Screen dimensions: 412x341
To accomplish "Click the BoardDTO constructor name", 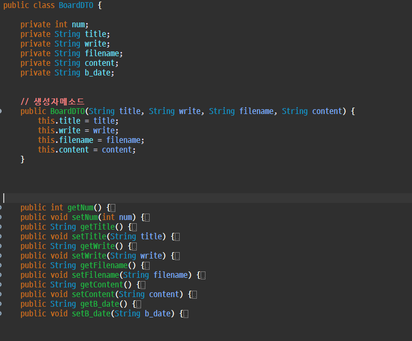I will coord(68,111).
